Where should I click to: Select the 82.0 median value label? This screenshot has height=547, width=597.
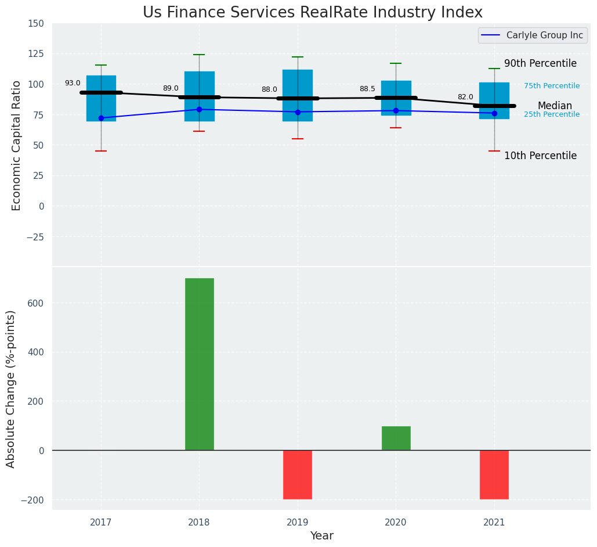[x=465, y=98]
